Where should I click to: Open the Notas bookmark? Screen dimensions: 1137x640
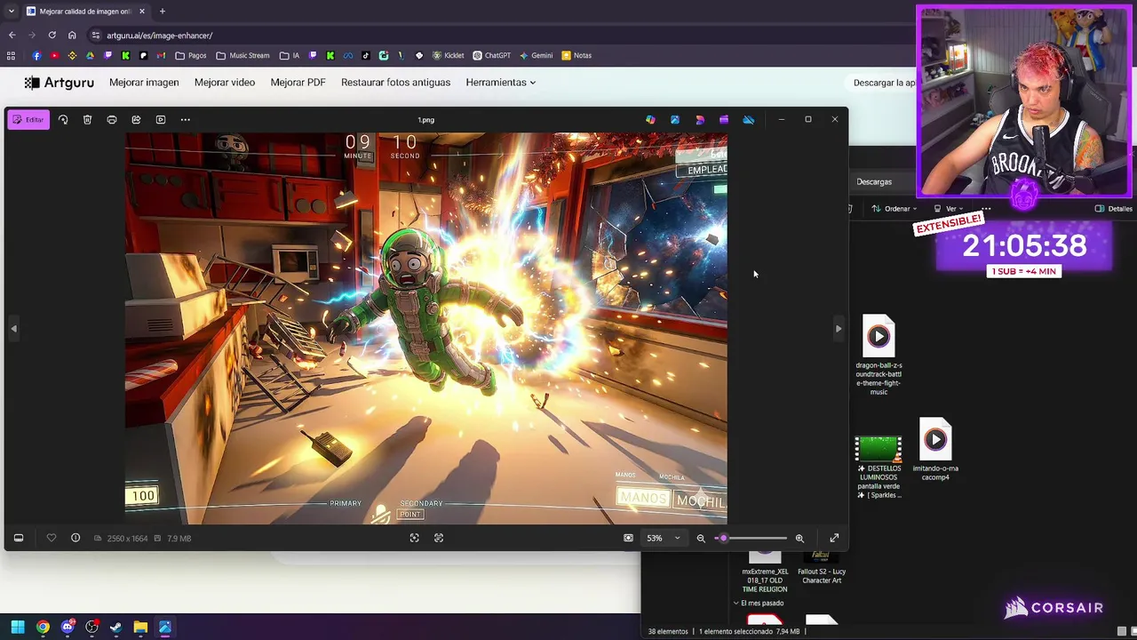576,55
